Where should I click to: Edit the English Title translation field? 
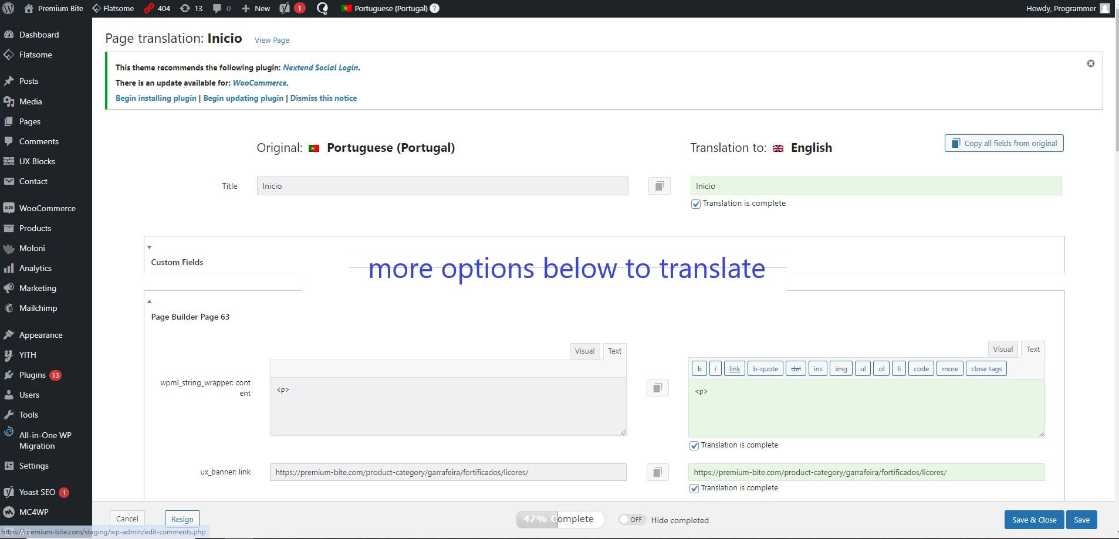pyautogui.click(x=875, y=186)
